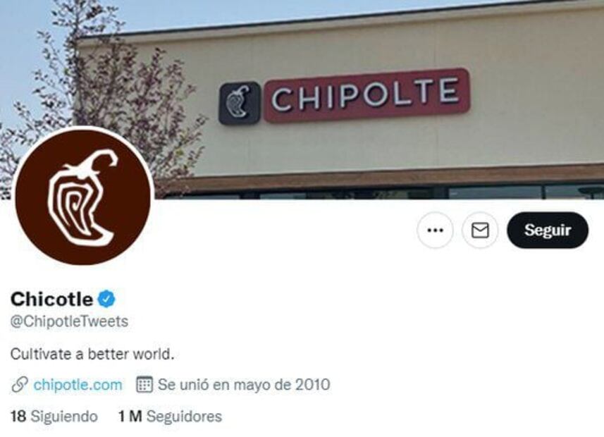
Task: Click the calendar joined-date icon
Action: (144, 385)
